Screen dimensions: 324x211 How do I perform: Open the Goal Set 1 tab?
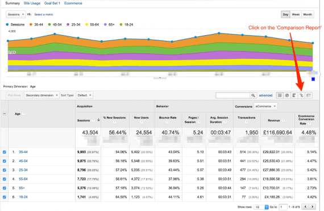(52, 3)
